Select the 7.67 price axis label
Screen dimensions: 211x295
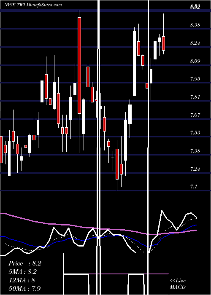pyautogui.click(x=195, y=115)
